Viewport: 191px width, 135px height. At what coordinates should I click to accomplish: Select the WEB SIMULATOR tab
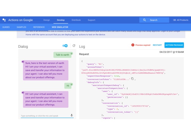pos(60,27)
